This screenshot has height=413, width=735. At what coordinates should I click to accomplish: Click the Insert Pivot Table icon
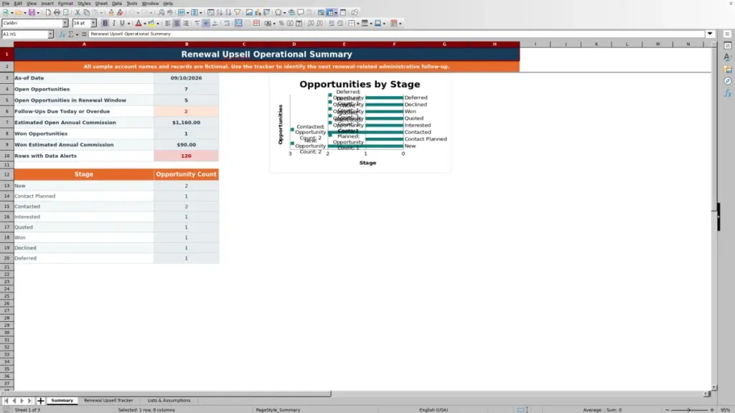point(267,12)
